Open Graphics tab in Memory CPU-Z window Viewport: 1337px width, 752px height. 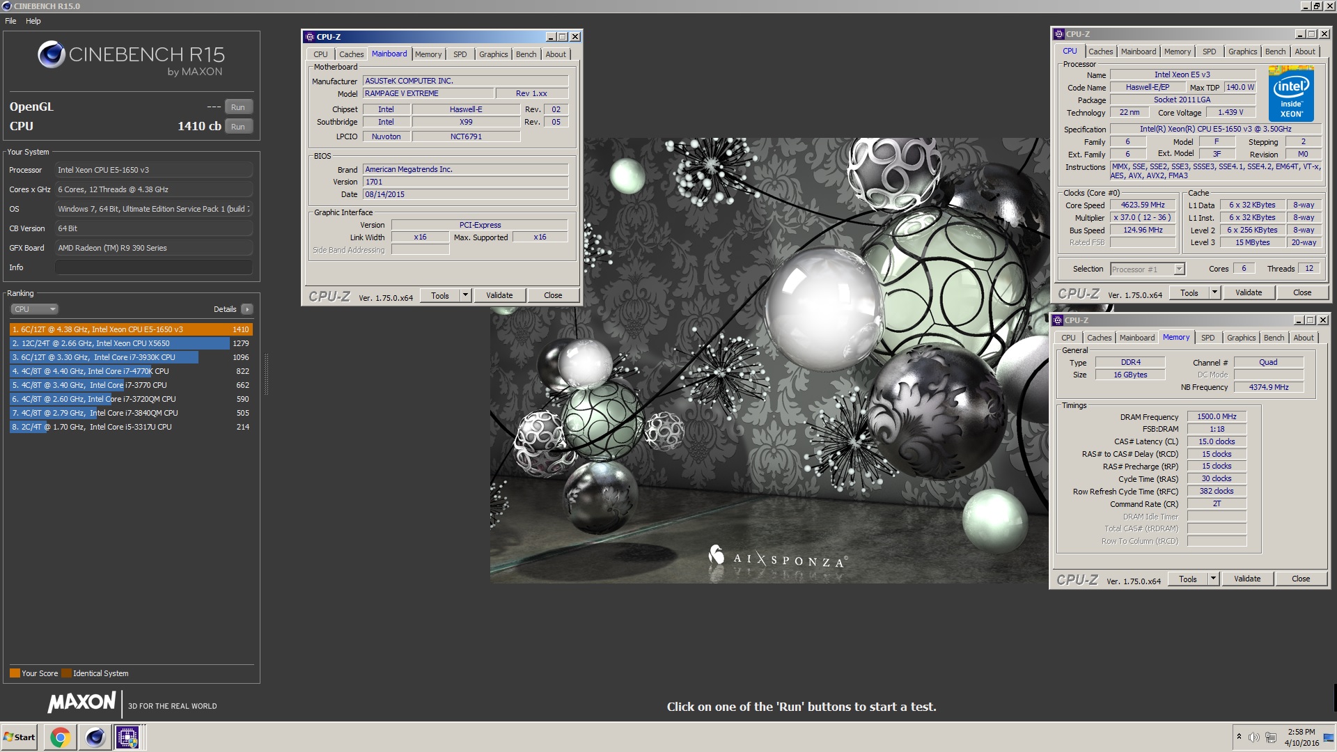pos(1242,338)
